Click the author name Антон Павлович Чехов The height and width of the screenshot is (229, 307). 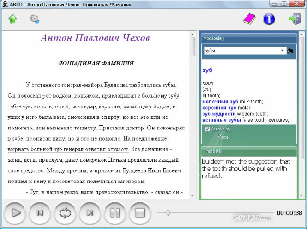pyautogui.click(x=96, y=38)
